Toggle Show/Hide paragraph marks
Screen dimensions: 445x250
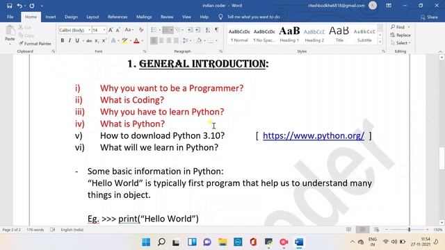(x=217, y=30)
